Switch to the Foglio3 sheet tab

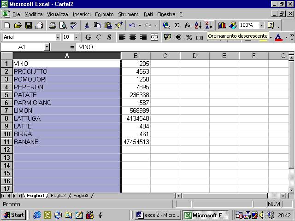click(81, 196)
